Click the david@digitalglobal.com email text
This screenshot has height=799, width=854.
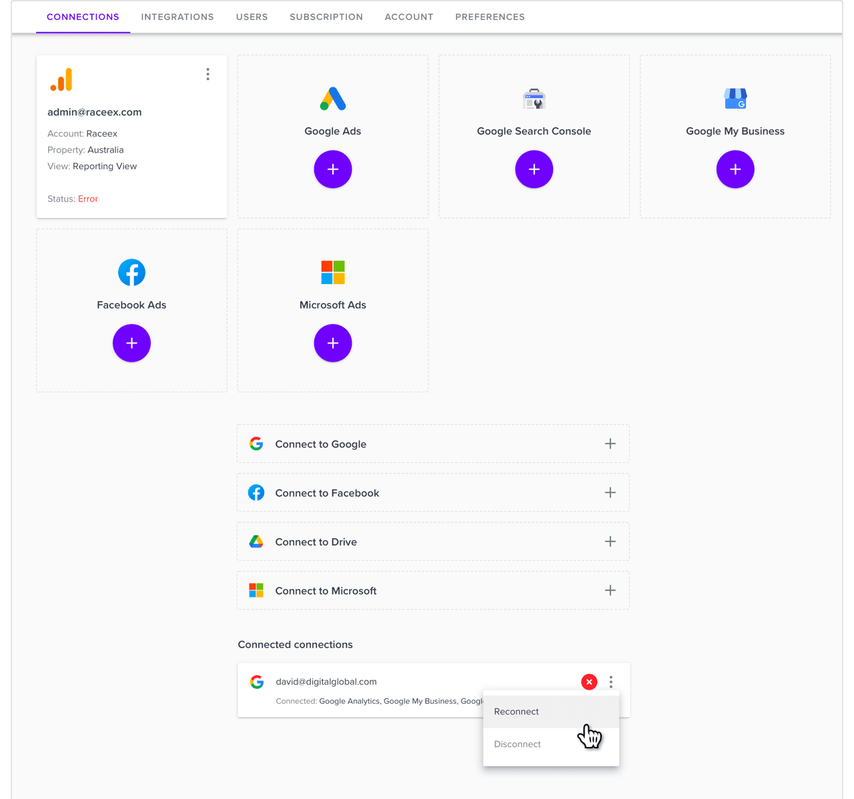pos(326,682)
